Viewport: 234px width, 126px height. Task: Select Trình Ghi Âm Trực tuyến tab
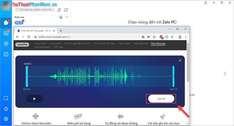coord(36,31)
